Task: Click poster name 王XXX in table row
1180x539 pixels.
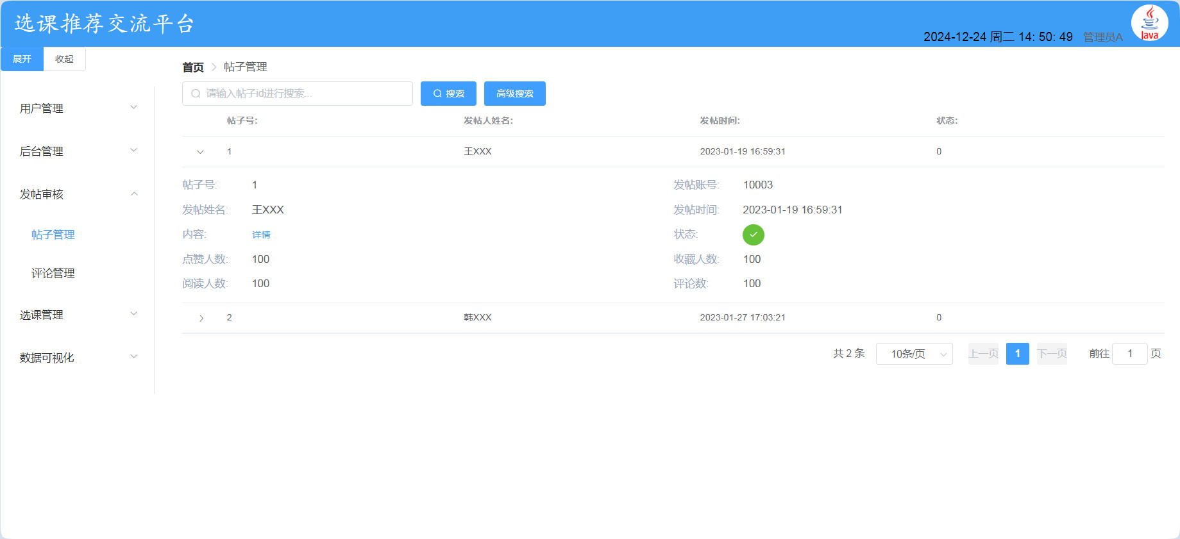Action: pyautogui.click(x=478, y=152)
